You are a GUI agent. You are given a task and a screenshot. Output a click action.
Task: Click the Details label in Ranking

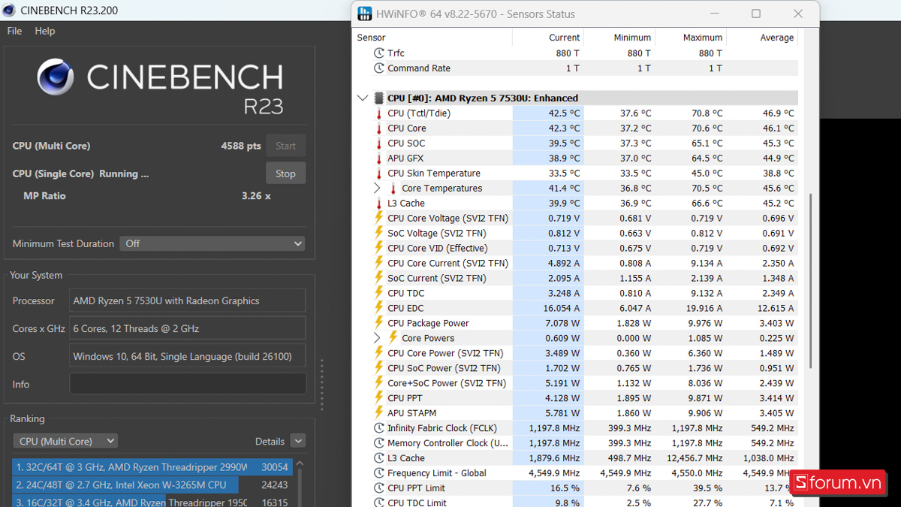[270, 442]
